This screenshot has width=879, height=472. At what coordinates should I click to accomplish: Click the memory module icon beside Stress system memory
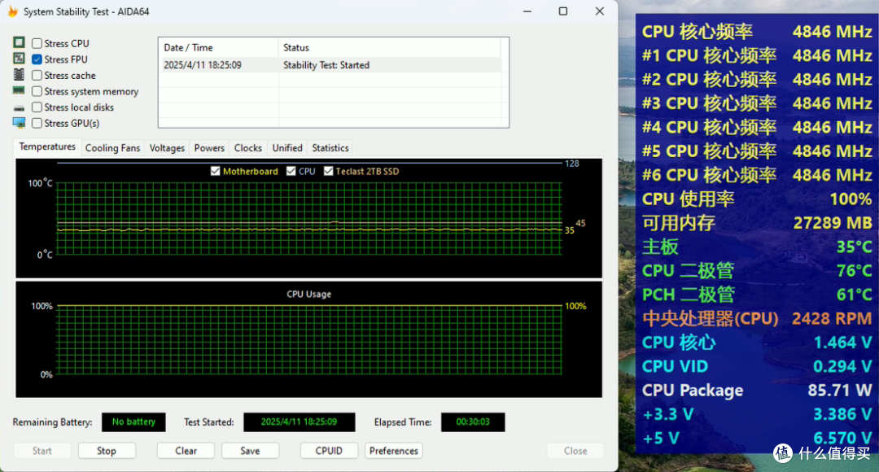coord(19,90)
